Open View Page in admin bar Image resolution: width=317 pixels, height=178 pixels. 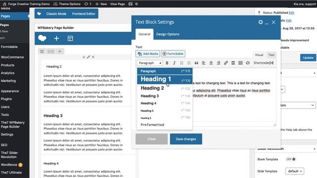pos(117,4)
